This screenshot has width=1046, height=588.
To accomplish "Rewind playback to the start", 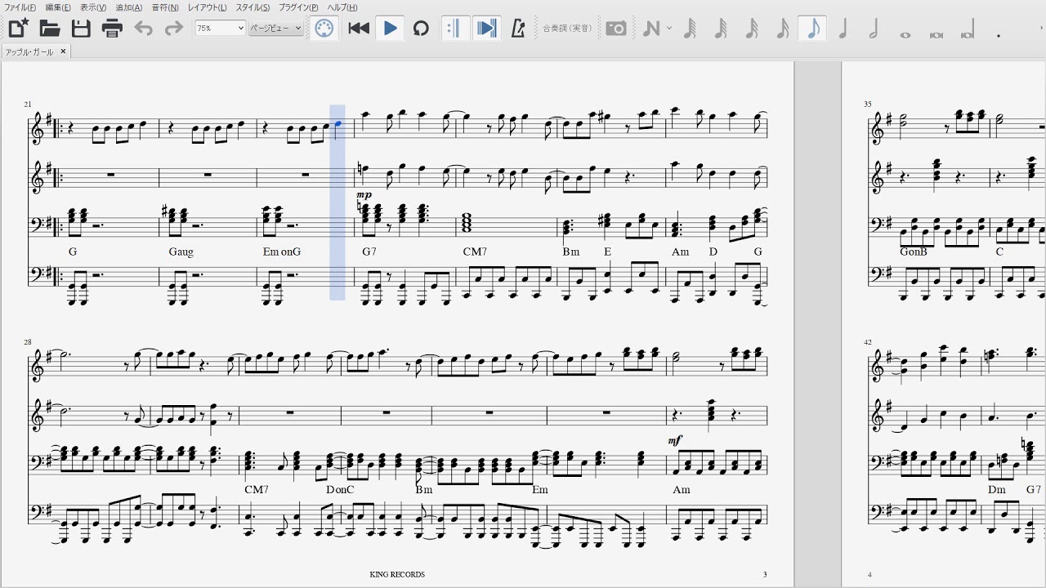I will [359, 29].
